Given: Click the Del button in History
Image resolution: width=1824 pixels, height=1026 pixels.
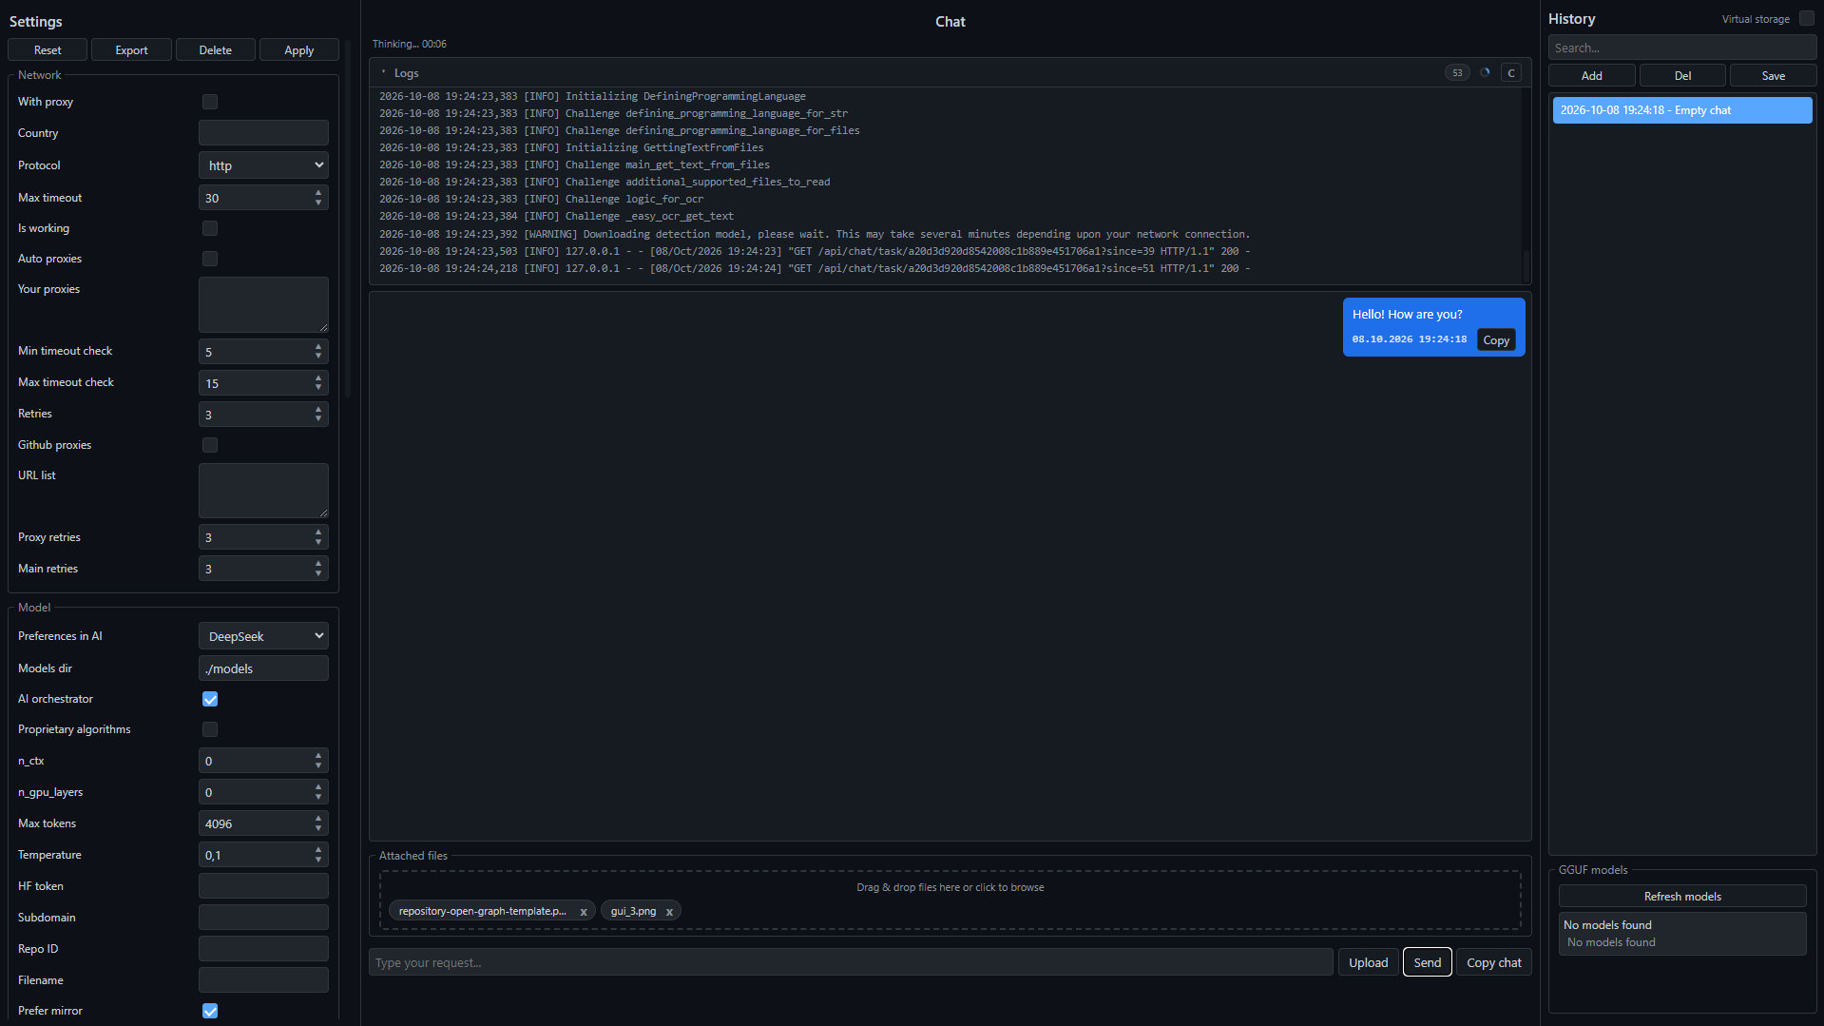Looking at the screenshot, I should (1682, 76).
